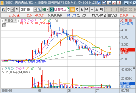Click the 전 button
Screen dimensions: 136x93
click(17, 9)
